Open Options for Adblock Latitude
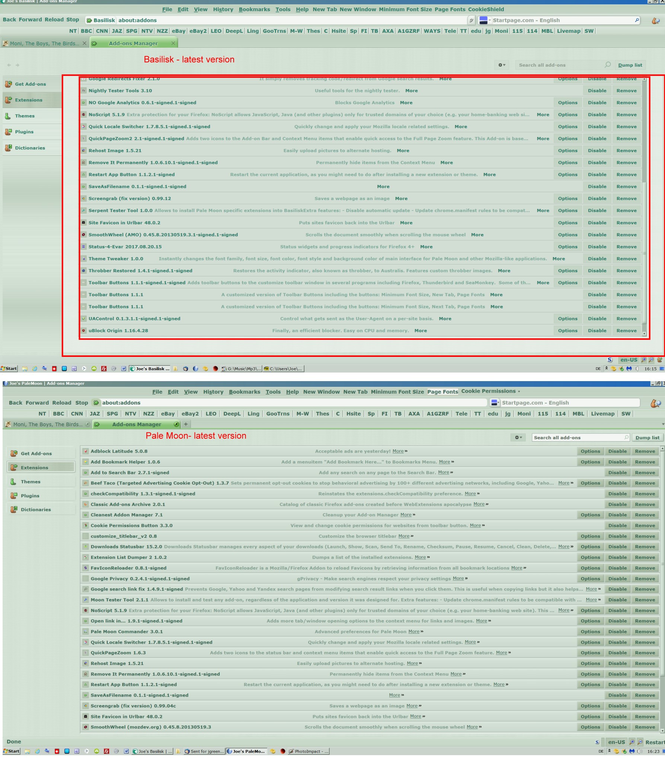Image resolution: width=665 pixels, height=760 pixels. pyautogui.click(x=590, y=451)
